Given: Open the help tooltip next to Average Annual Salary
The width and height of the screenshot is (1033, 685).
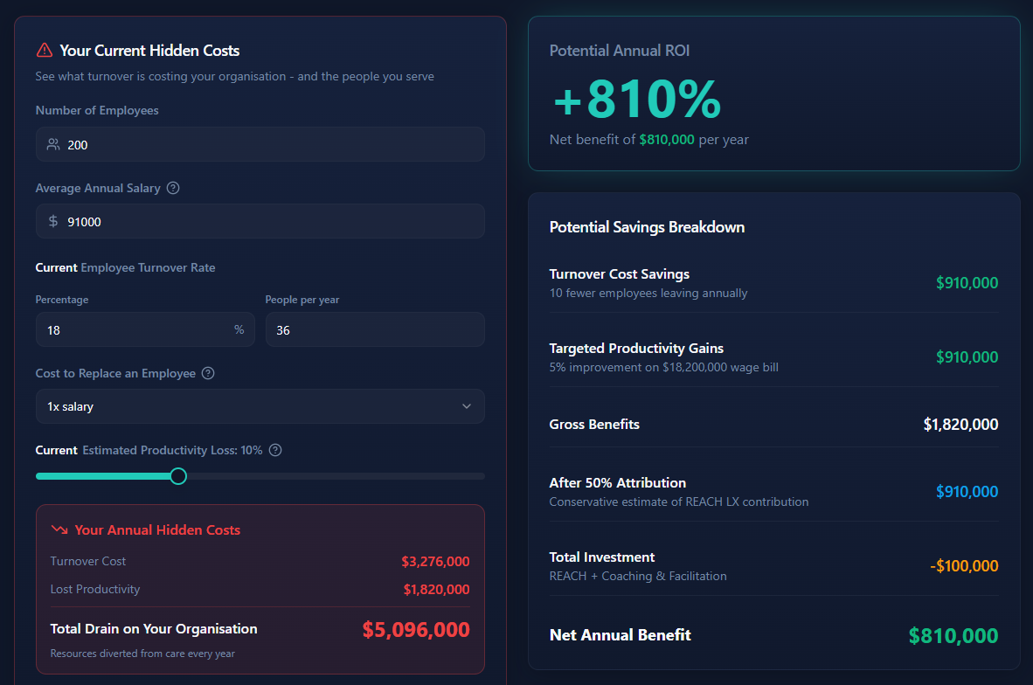Looking at the screenshot, I should tap(172, 188).
